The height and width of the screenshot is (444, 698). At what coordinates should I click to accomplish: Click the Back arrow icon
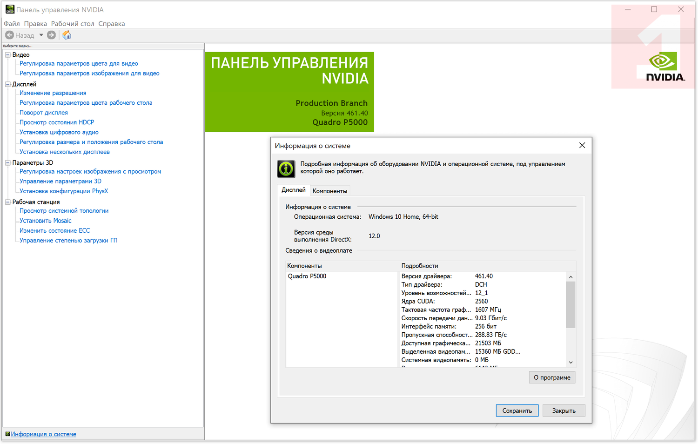pos(9,35)
